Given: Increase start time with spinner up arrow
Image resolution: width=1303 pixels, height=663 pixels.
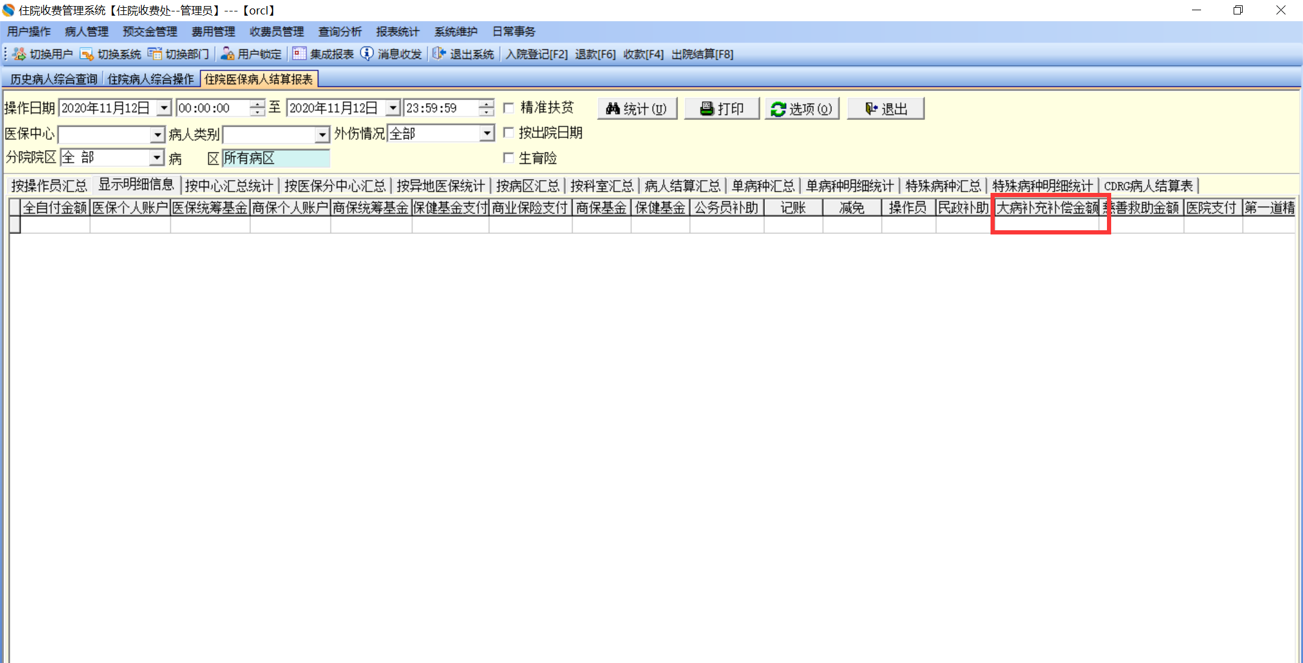Looking at the screenshot, I should click(x=258, y=104).
